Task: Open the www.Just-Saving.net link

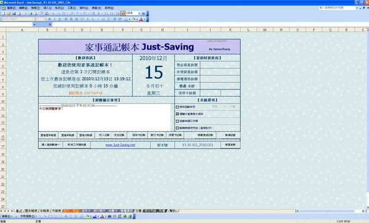Action: click(x=121, y=145)
